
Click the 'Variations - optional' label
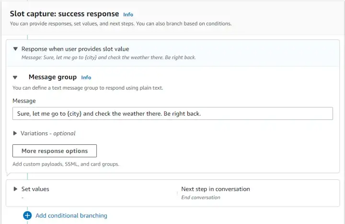[48, 133]
